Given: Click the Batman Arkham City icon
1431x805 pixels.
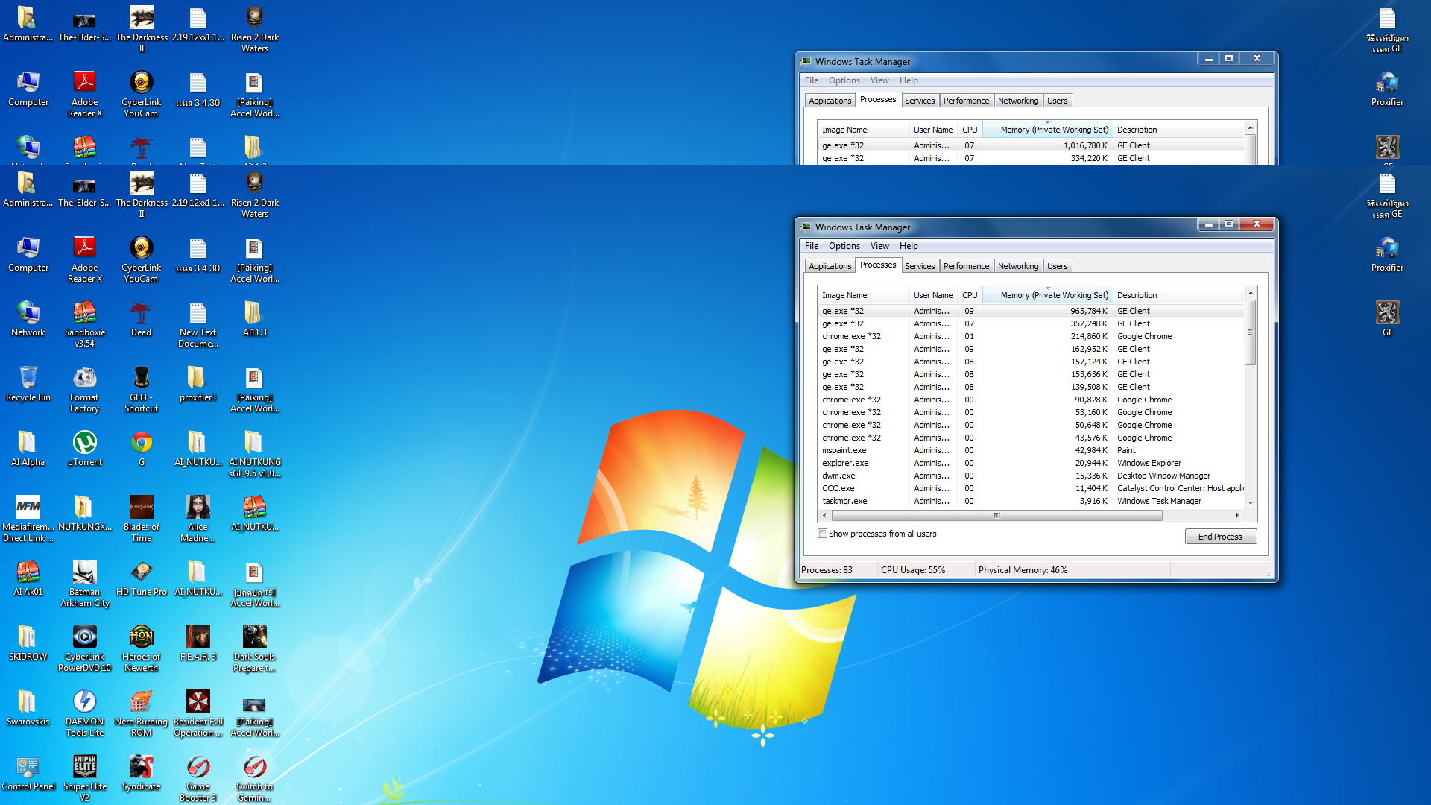Looking at the screenshot, I should tap(84, 573).
